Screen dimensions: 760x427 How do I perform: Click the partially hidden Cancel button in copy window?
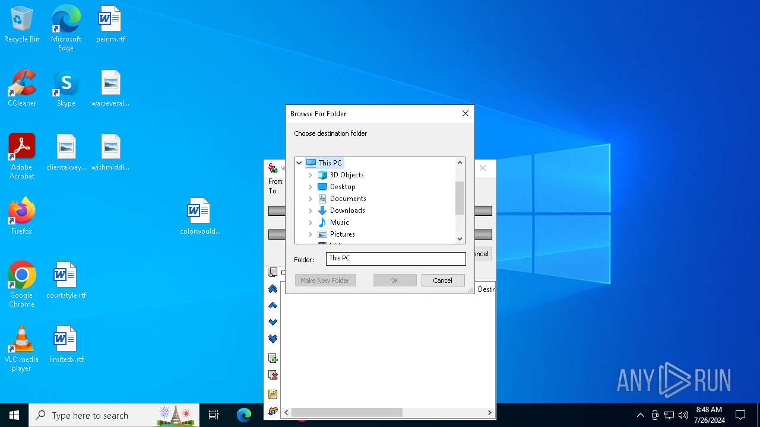[483, 254]
